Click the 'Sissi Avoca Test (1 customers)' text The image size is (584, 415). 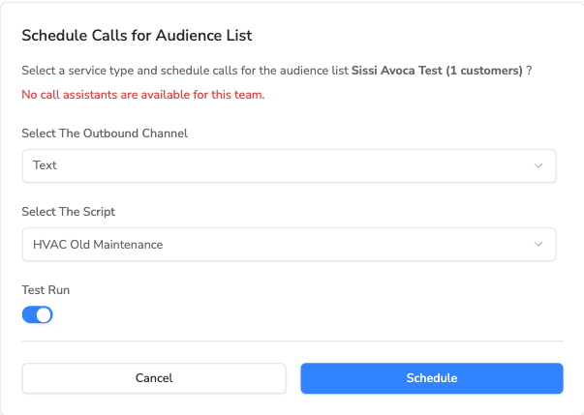[x=437, y=71]
